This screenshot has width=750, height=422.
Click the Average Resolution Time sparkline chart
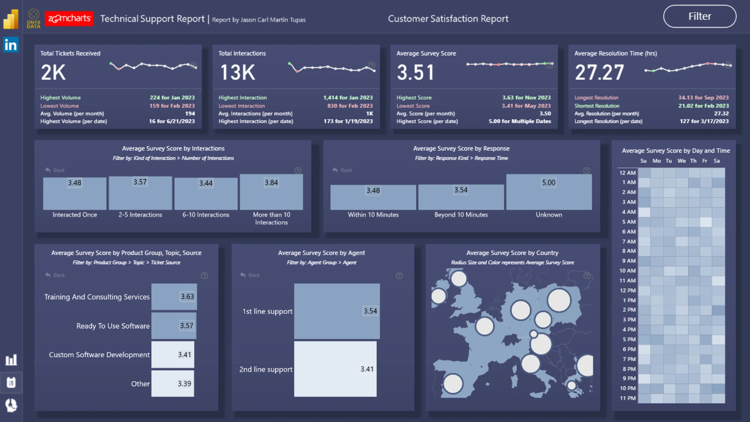tap(687, 67)
